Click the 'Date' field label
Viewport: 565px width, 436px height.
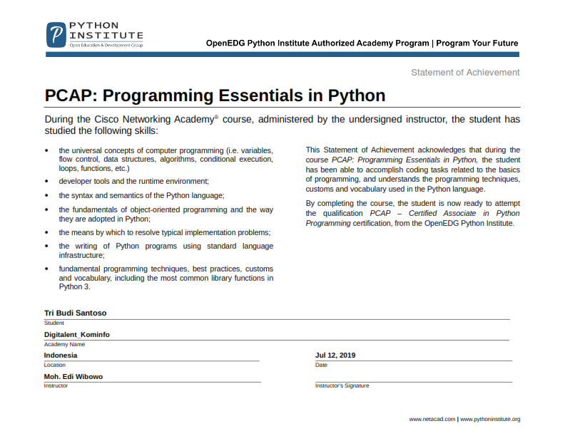(x=321, y=365)
